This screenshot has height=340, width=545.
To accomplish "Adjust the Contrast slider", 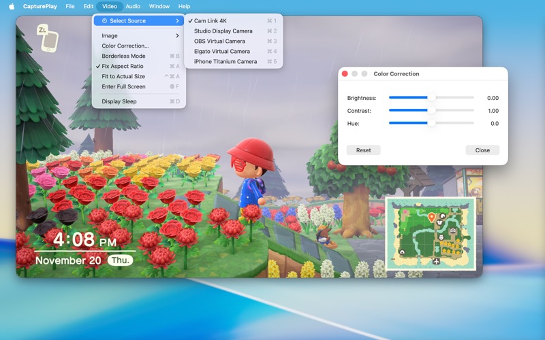I will [x=431, y=110].
